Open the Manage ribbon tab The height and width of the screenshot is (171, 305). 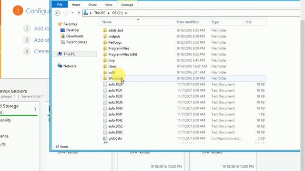coord(127,5)
